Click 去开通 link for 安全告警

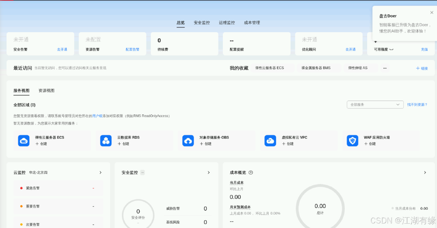pyautogui.click(x=62, y=49)
